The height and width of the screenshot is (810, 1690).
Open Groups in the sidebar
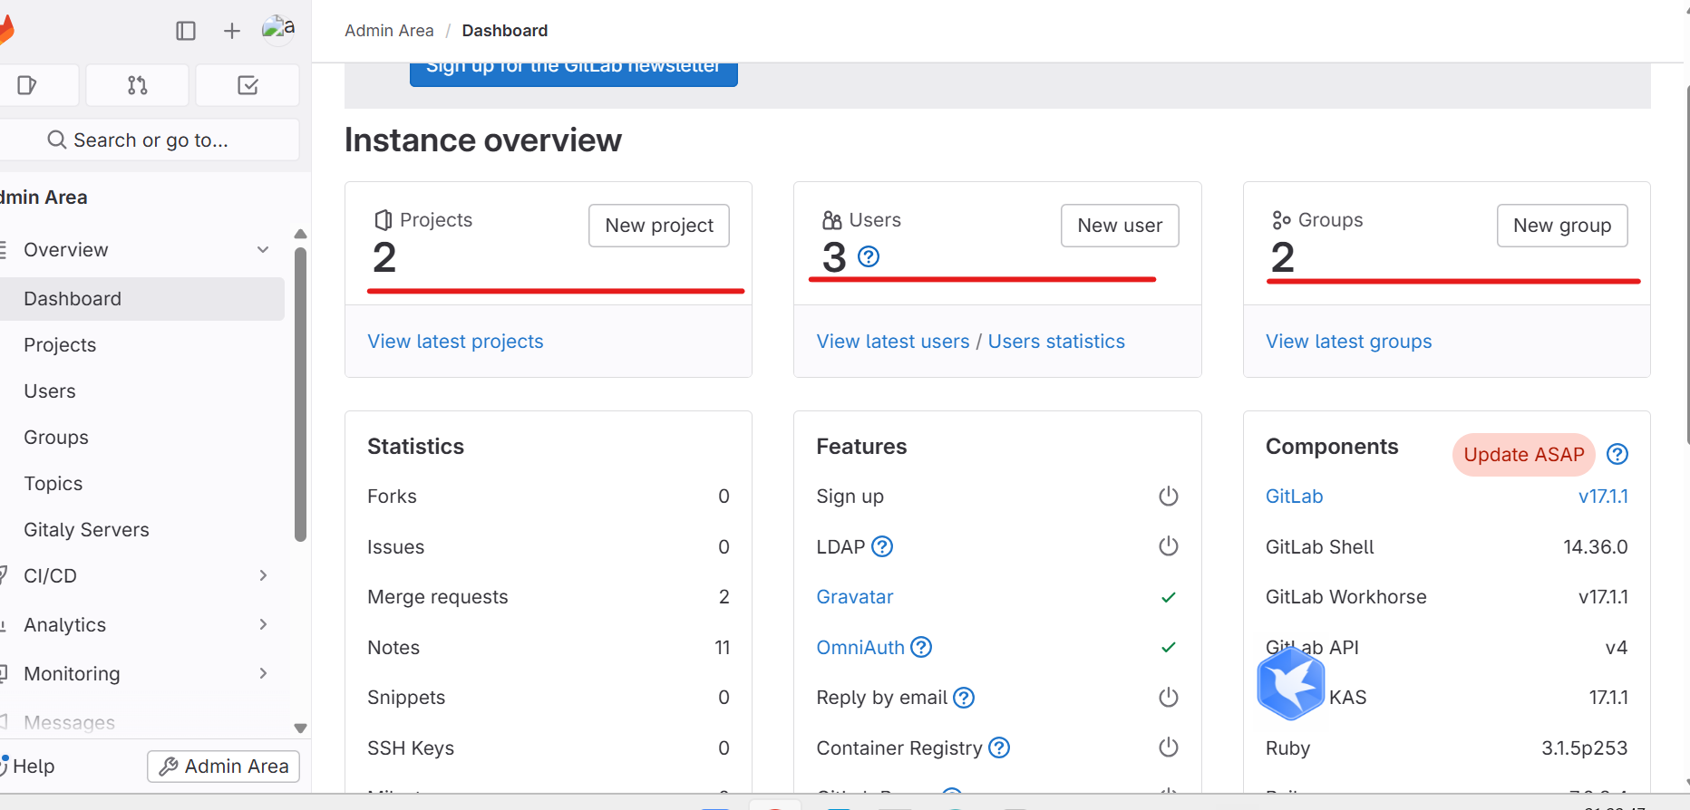pyautogui.click(x=142, y=438)
